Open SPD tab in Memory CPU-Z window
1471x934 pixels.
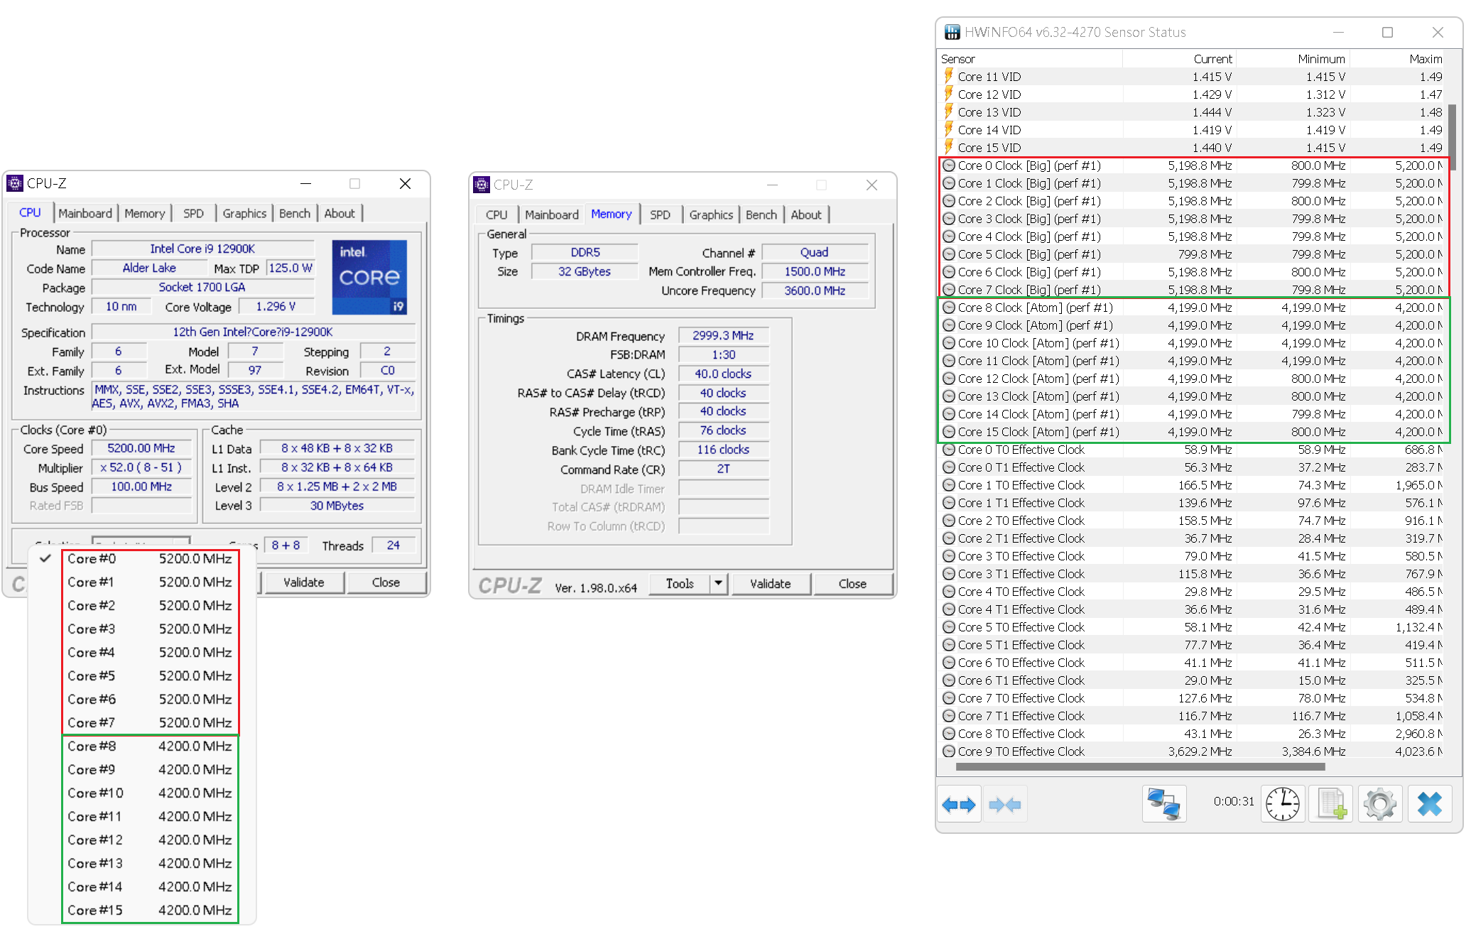click(x=660, y=215)
